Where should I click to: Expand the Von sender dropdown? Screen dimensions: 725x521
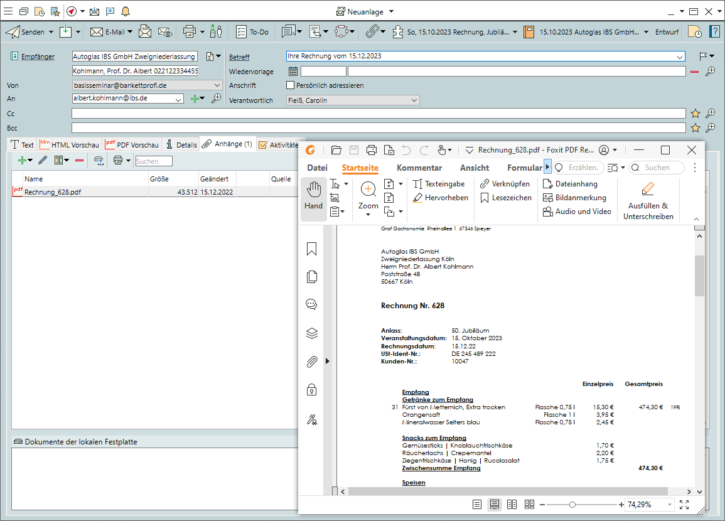217,85
